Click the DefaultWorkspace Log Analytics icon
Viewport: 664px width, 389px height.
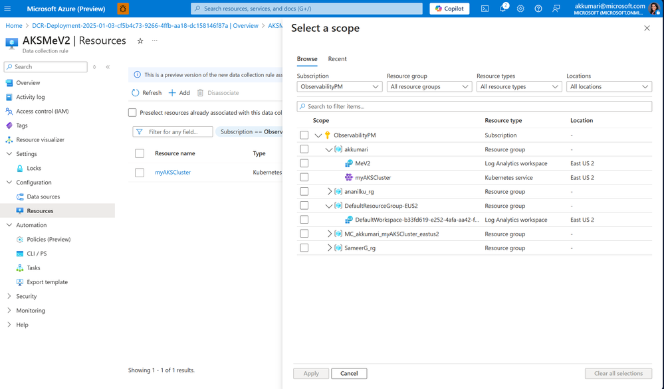pyautogui.click(x=348, y=220)
